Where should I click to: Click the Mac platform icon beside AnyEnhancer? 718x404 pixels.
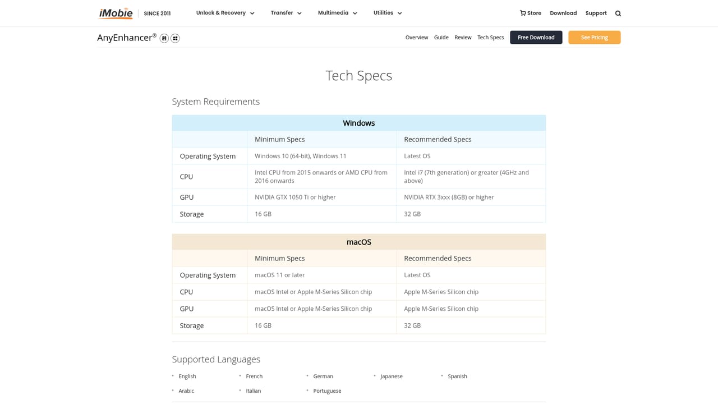164,38
